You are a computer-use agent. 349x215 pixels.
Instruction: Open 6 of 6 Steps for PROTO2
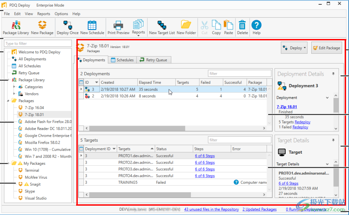pyautogui.click(x=205, y=163)
